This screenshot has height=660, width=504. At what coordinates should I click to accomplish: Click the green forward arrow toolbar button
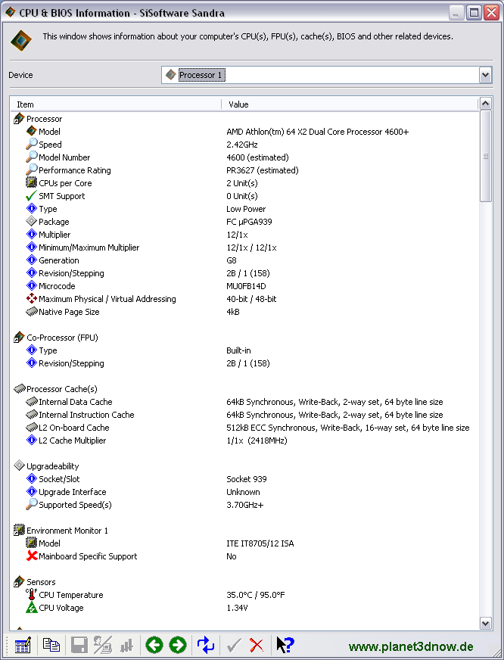(x=178, y=645)
